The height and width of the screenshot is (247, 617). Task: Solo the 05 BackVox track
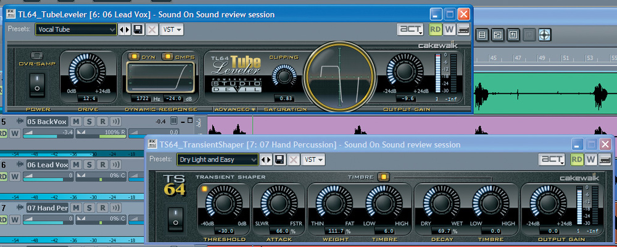pos(89,122)
